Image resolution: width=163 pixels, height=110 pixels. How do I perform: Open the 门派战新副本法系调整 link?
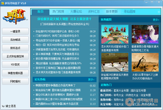tap(54, 24)
